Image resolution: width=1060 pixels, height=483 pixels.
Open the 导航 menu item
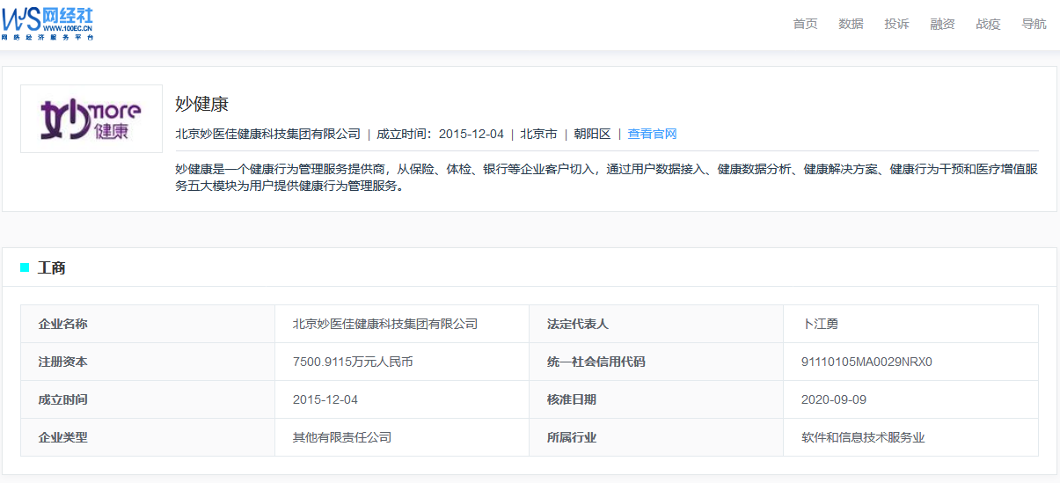tap(1034, 24)
